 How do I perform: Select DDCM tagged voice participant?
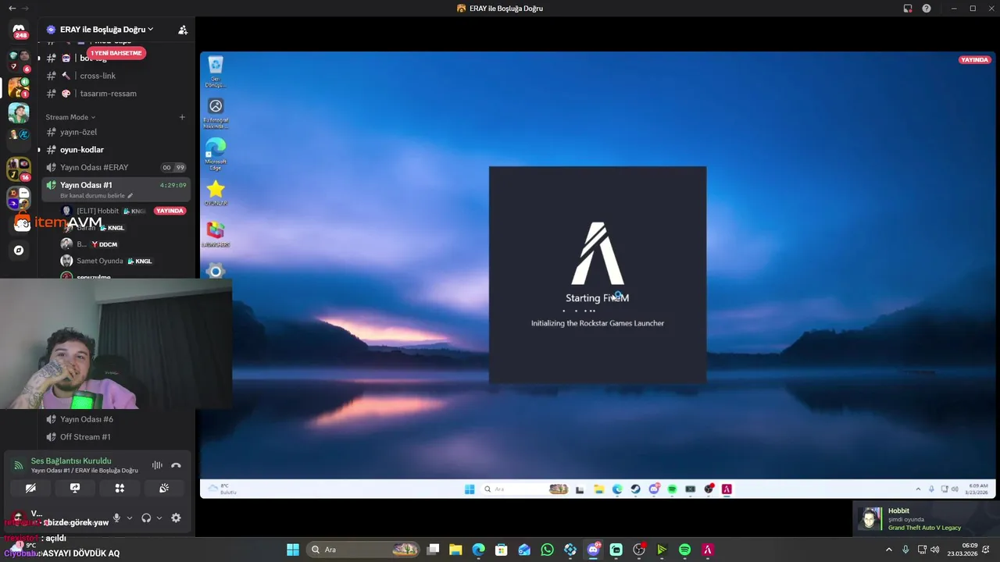click(89, 244)
